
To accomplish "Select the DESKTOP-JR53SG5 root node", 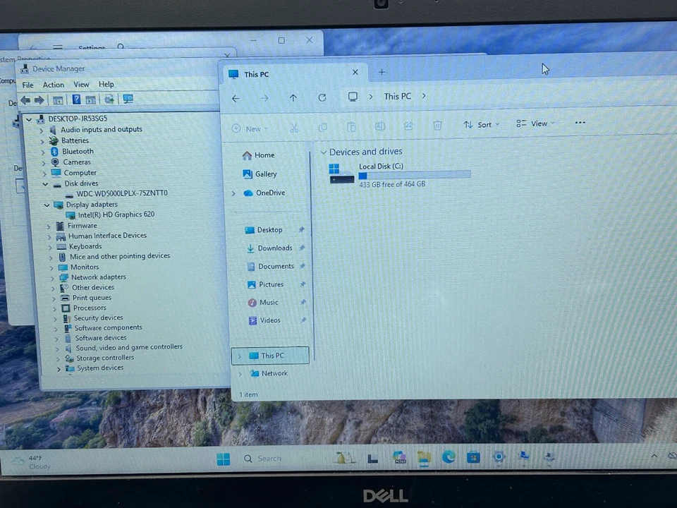I will (x=78, y=119).
